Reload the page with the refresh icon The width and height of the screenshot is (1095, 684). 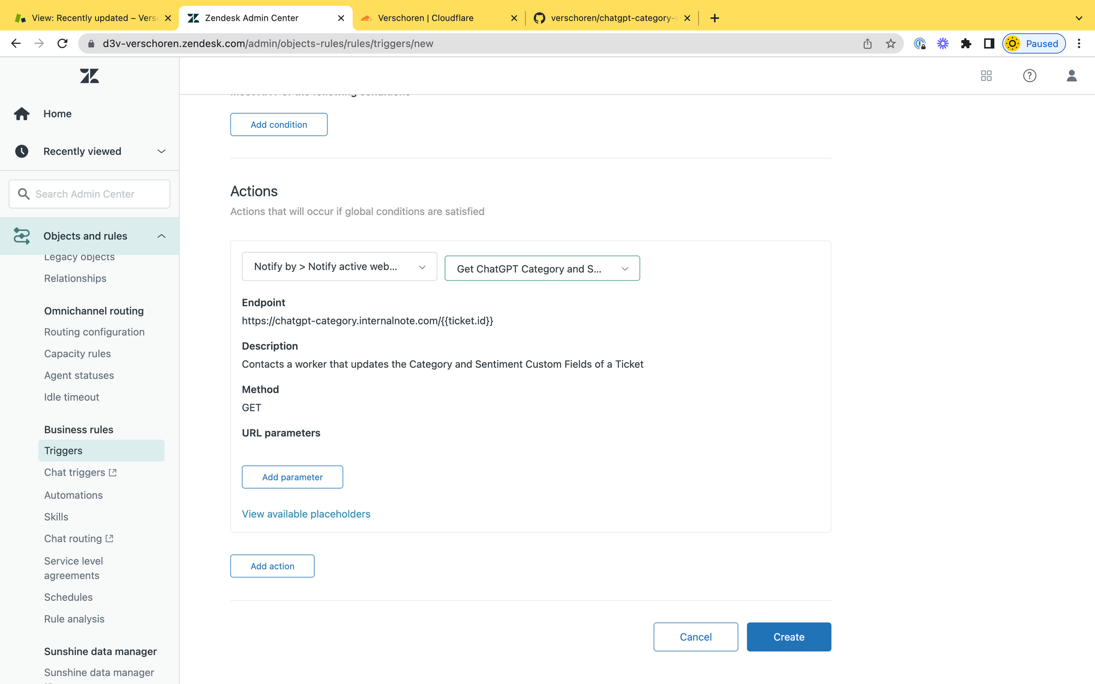pos(62,44)
